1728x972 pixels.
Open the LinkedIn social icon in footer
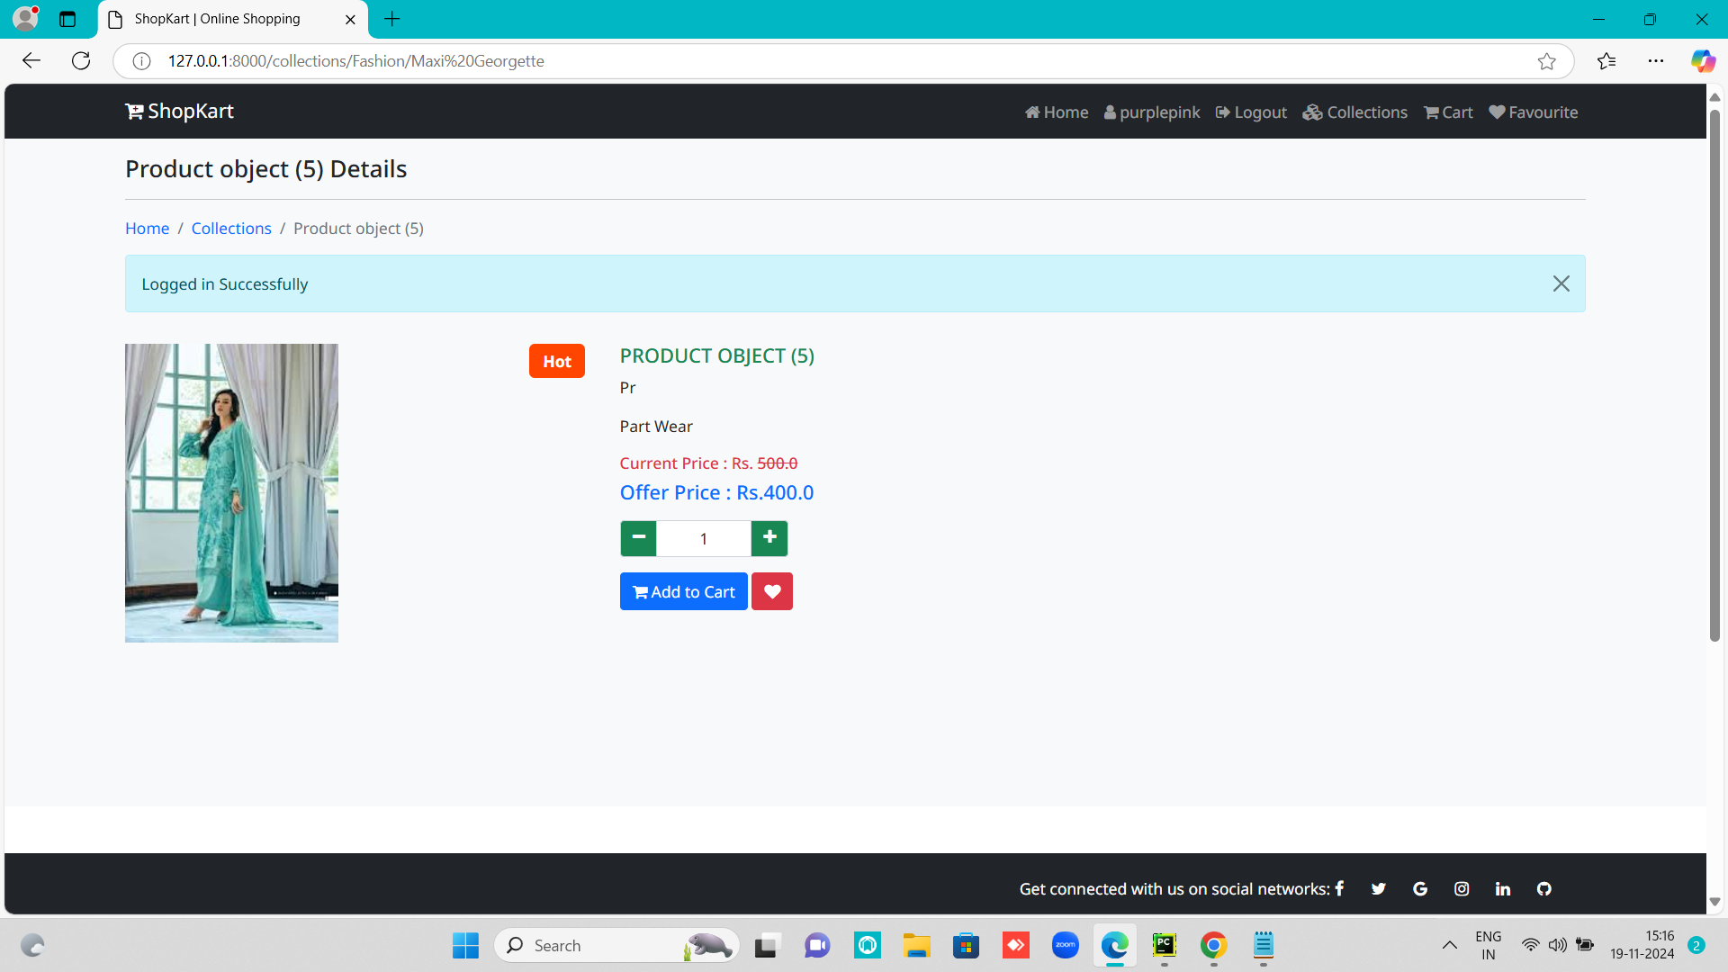(x=1503, y=888)
